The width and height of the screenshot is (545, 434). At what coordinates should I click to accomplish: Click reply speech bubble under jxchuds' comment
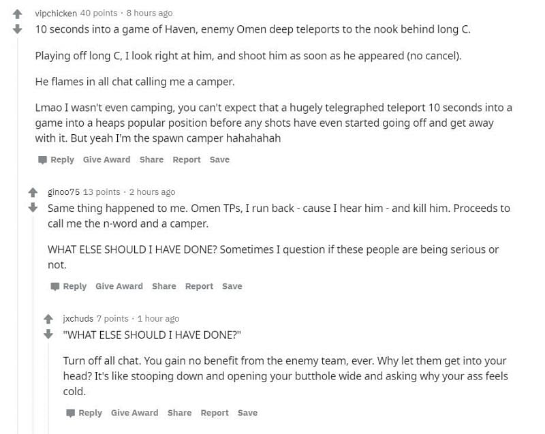[x=71, y=413]
